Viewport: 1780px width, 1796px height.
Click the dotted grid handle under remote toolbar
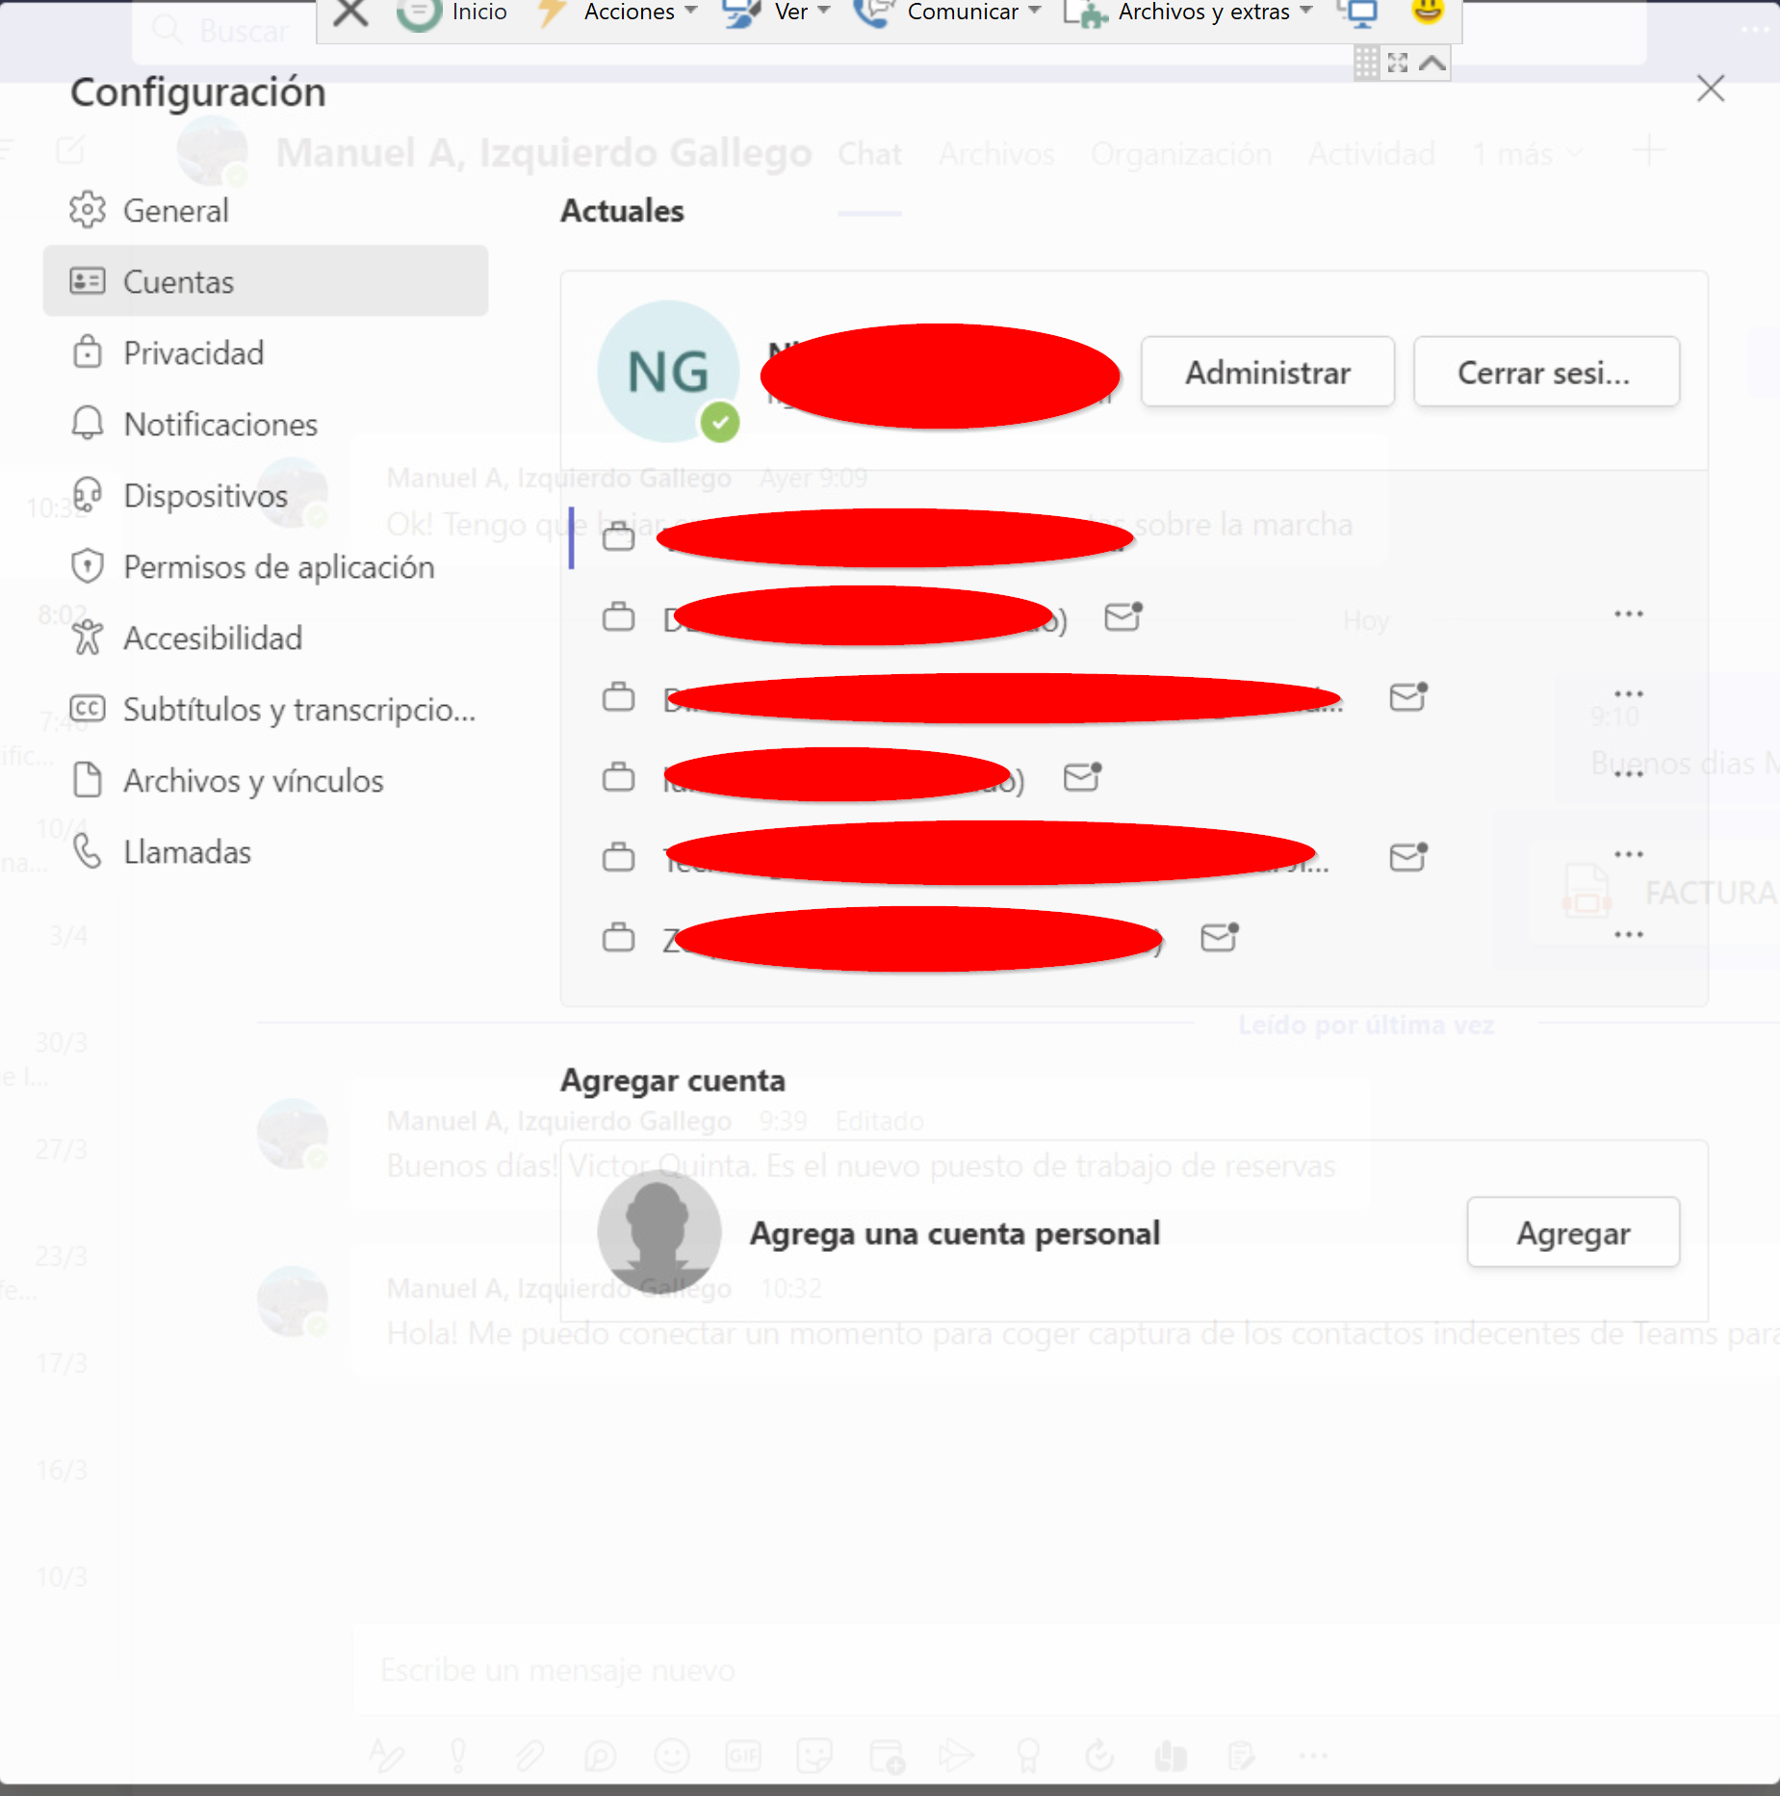click(1366, 64)
